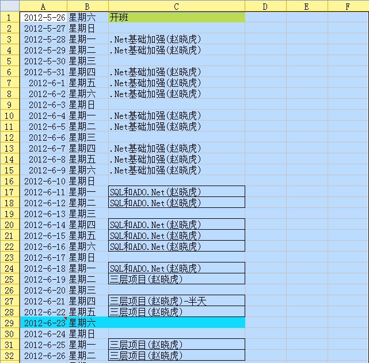Select row 29 header

pyautogui.click(x=10, y=323)
